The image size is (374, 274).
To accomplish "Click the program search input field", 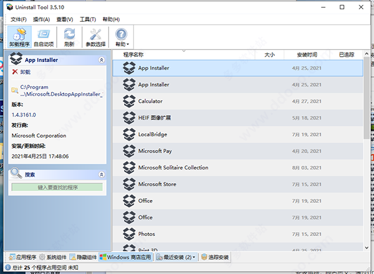I will 57,187.
